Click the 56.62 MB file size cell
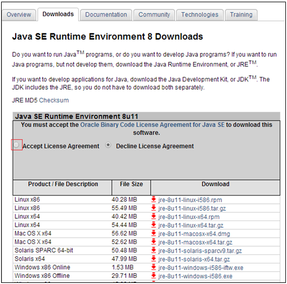The width and height of the screenshot is (287, 284). click(x=124, y=233)
